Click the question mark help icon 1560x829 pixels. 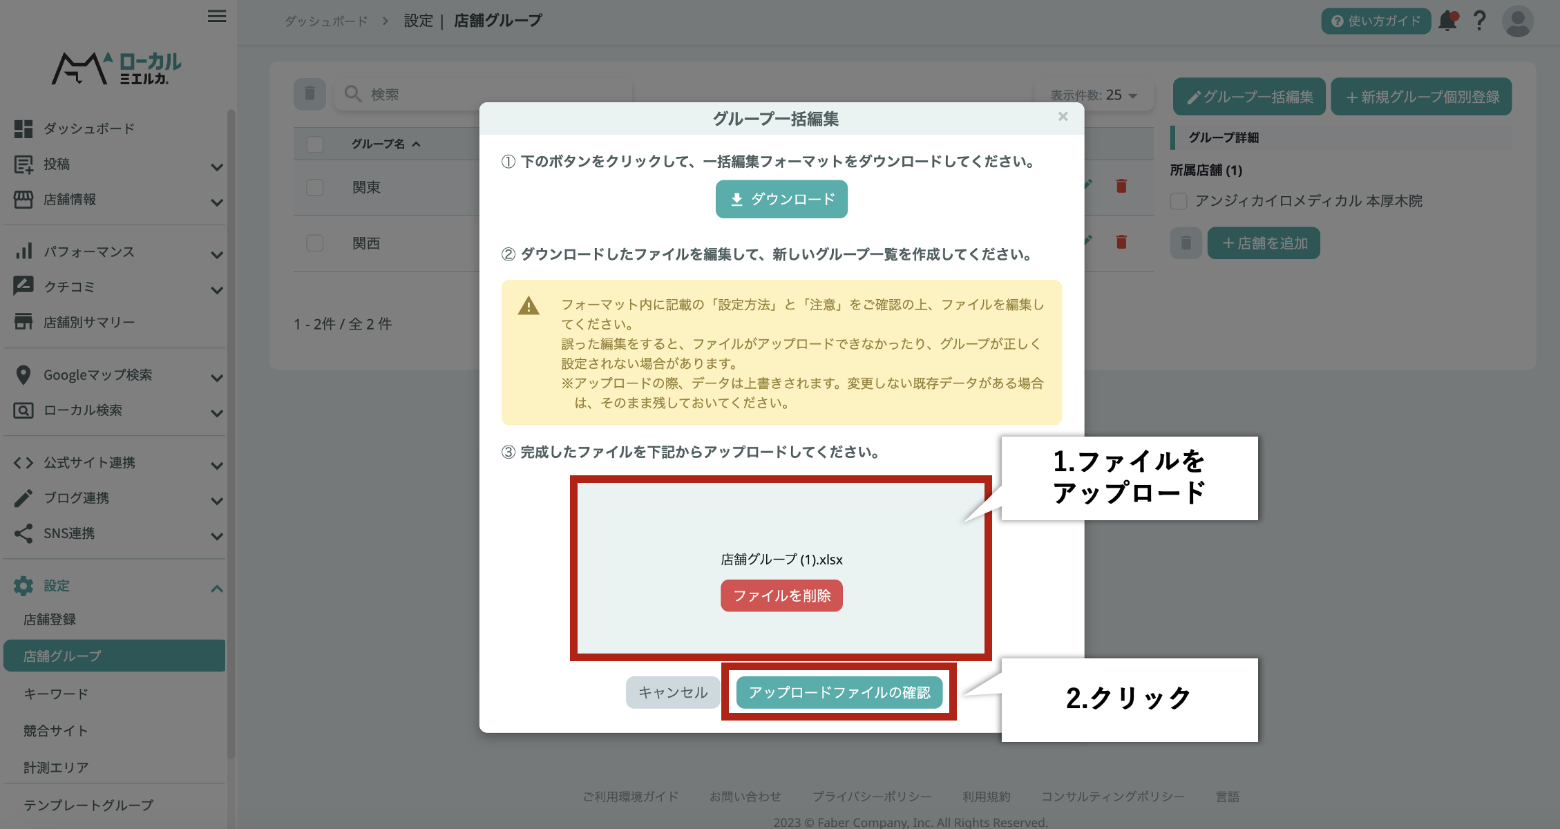pos(1479,21)
